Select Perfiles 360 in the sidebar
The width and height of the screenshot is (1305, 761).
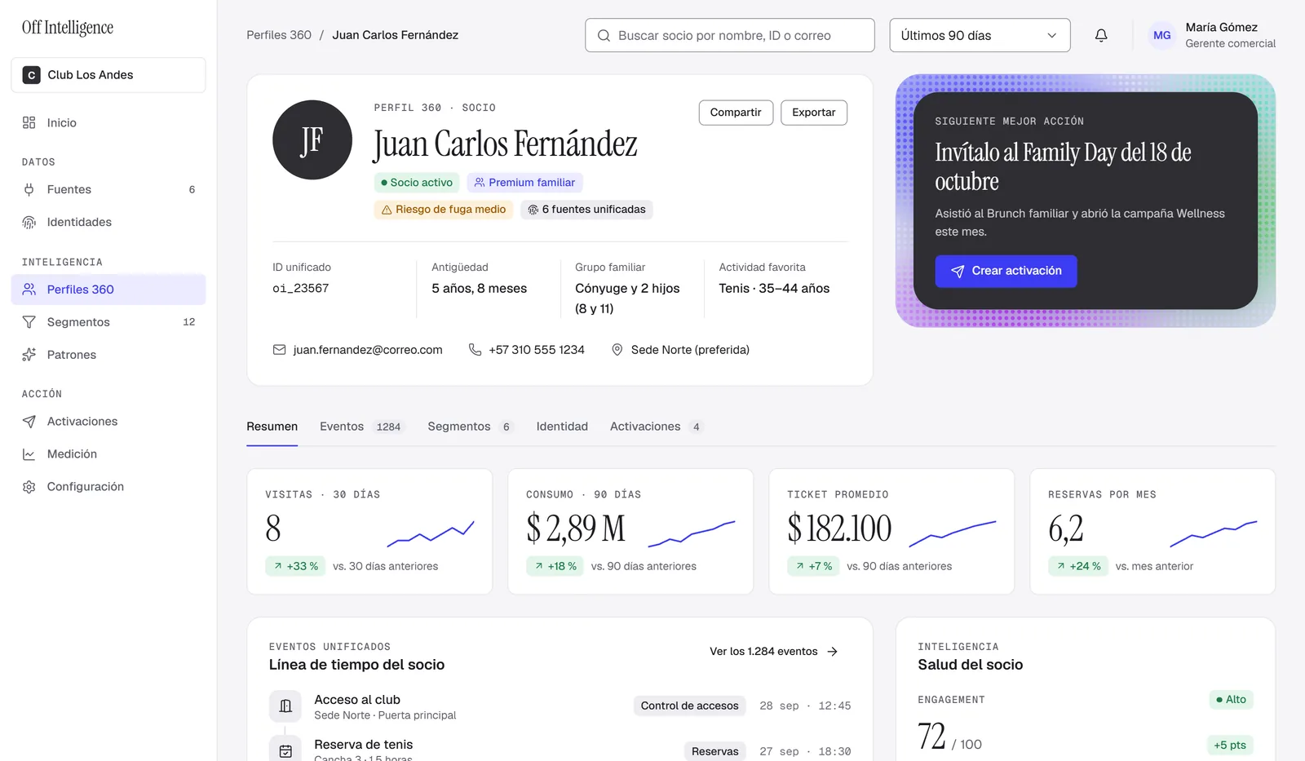(x=108, y=290)
